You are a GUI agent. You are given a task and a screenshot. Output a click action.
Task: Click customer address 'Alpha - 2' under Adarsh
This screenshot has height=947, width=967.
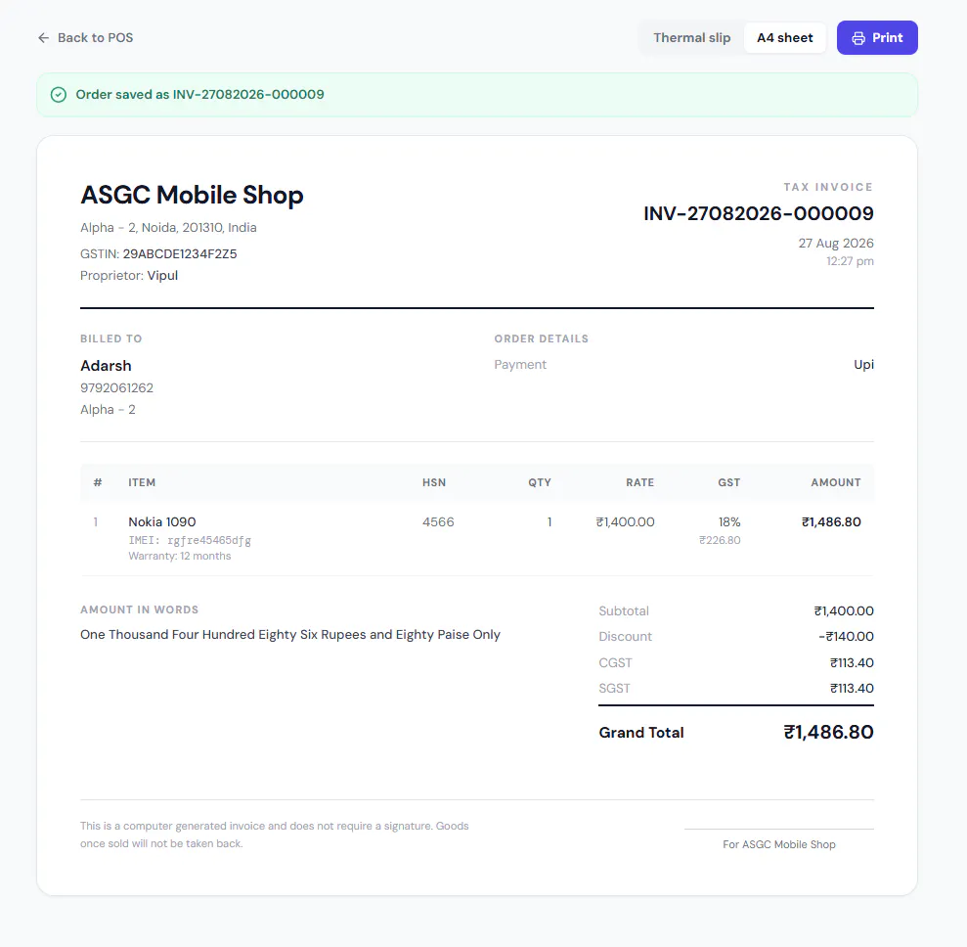108,410
